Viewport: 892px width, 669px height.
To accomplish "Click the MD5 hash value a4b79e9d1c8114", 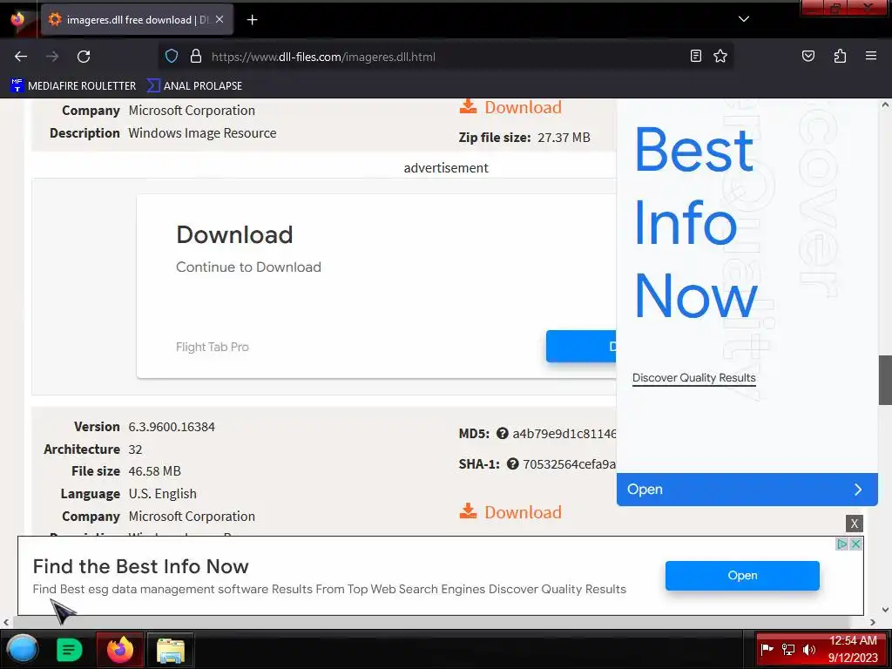I will 564,434.
